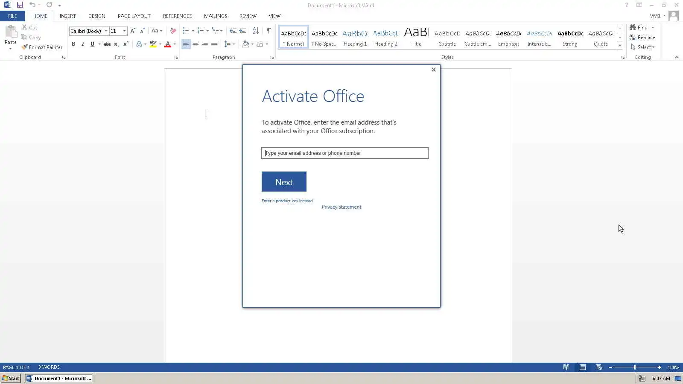Switch to the DESIGN tab
The height and width of the screenshot is (384, 683).
[96, 16]
